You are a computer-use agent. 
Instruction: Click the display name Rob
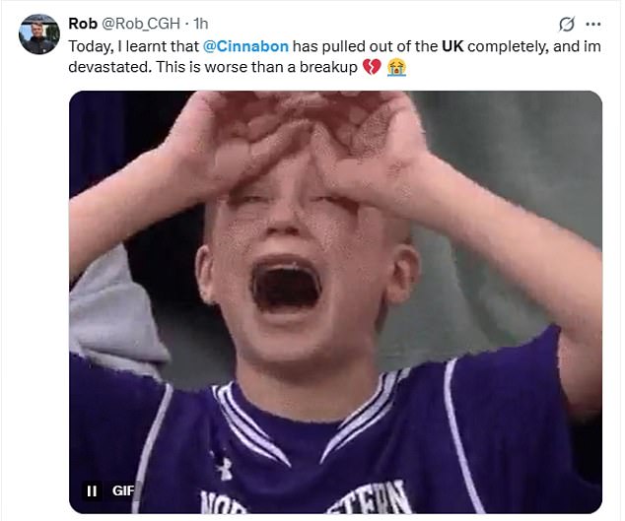pos(83,24)
